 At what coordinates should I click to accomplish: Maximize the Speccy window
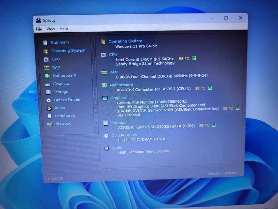tap(226, 18)
